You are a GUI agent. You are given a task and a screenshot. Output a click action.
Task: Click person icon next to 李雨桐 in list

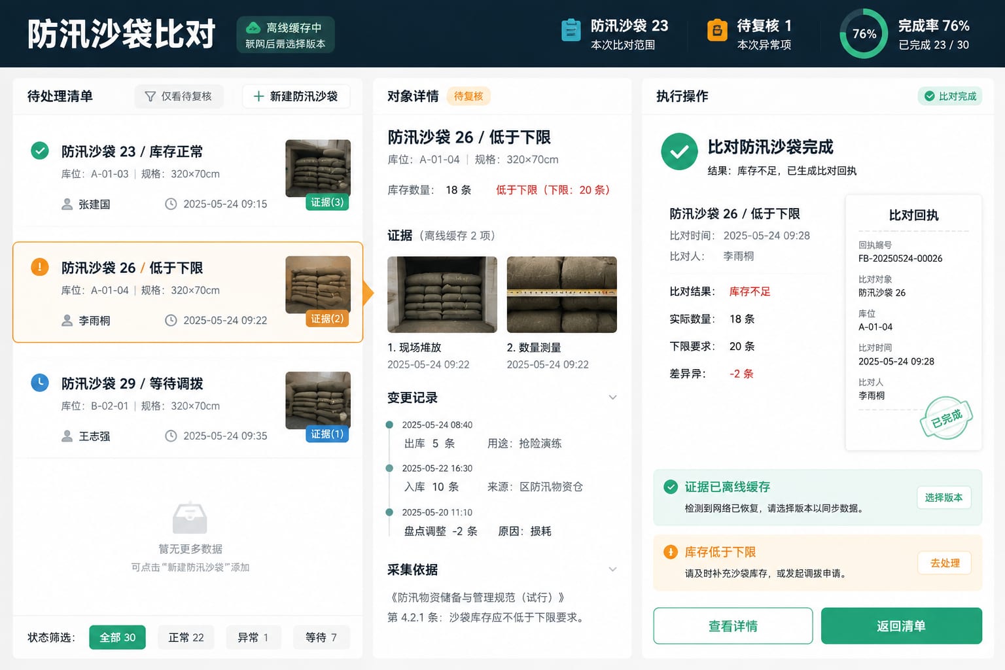(x=67, y=320)
